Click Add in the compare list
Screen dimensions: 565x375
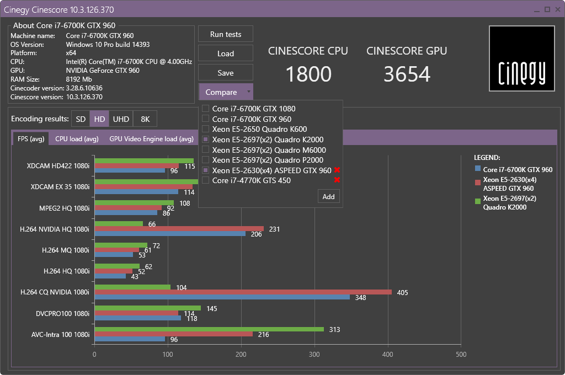[x=329, y=196]
